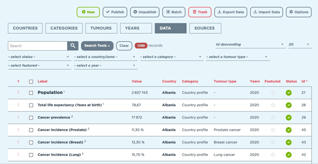Tick checkbox for Cancer incidence (Prostate)
Screen dimensions: 318x164
click(31, 130)
